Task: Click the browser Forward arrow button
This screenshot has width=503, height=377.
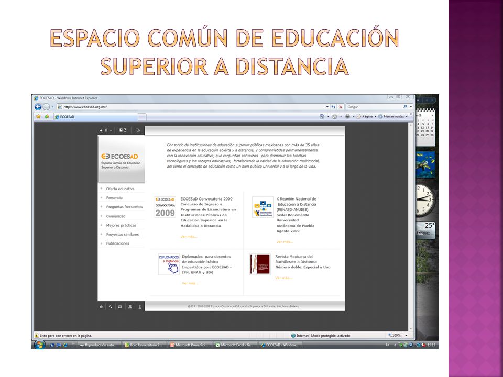Action: coord(46,107)
